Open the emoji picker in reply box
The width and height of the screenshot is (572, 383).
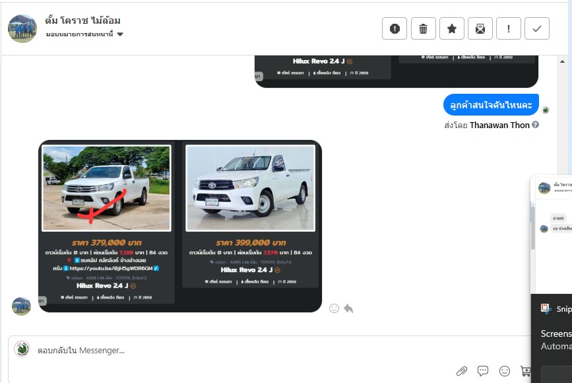click(505, 371)
